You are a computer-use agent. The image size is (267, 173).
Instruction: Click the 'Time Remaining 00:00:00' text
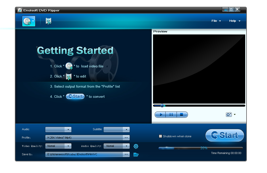(x=226, y=153)
